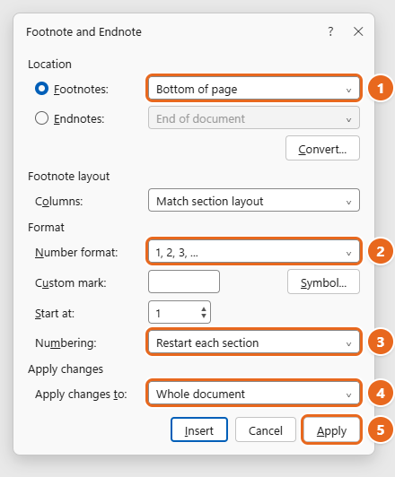Click the Cancel button

point(266,429)
